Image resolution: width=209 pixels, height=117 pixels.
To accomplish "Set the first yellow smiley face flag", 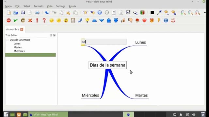I will [52, 20].
